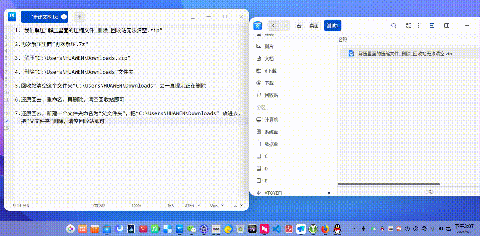Image resolution: width=480 pixels, height=236 pixels.
Task: Select the tree view mode in file manager
Action: coord(432,25)
